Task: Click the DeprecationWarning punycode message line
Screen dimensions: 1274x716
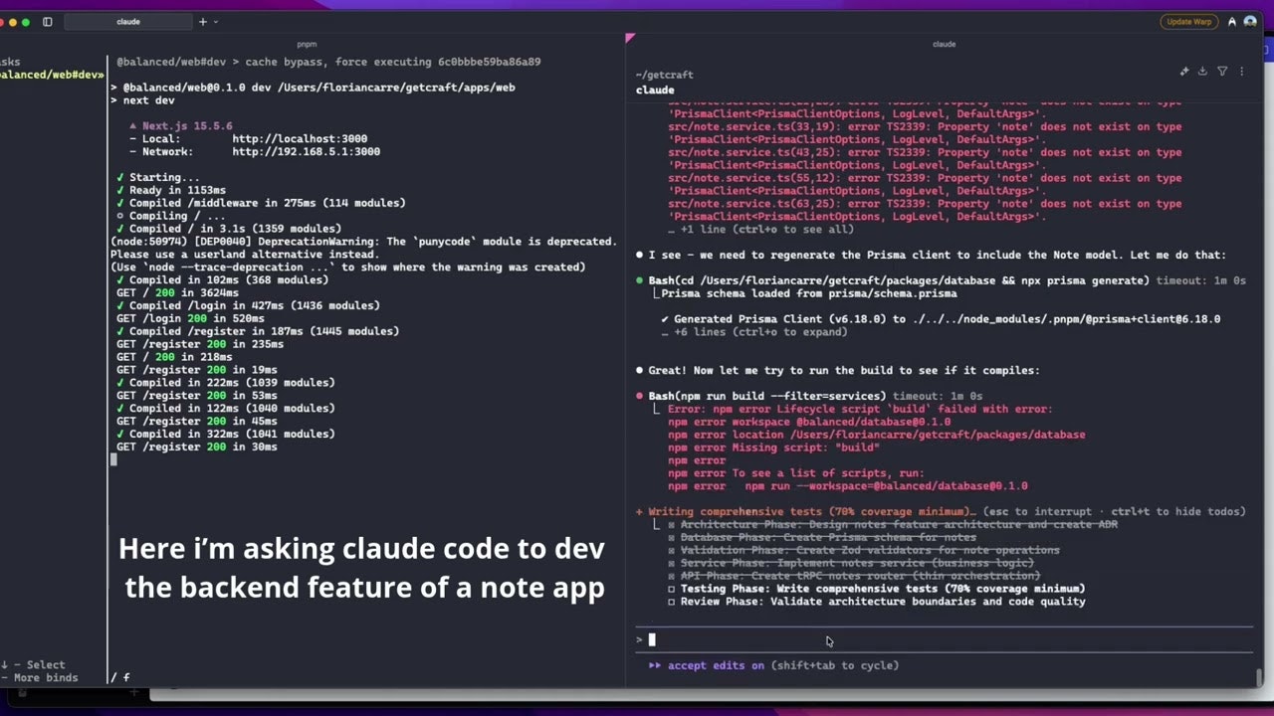Action: click(x=364, y=242)
